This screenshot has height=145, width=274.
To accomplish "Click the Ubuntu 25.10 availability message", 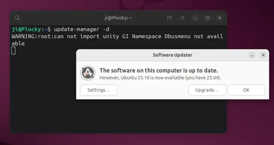I will coord(160,78).
